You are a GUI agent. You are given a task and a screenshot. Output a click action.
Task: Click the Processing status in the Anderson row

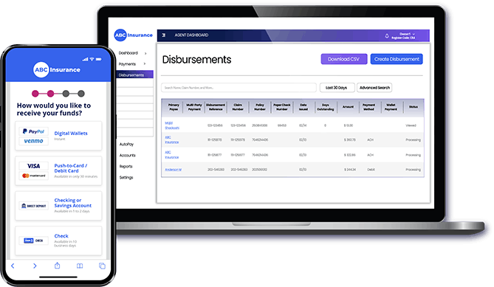(x=413, y=170)
